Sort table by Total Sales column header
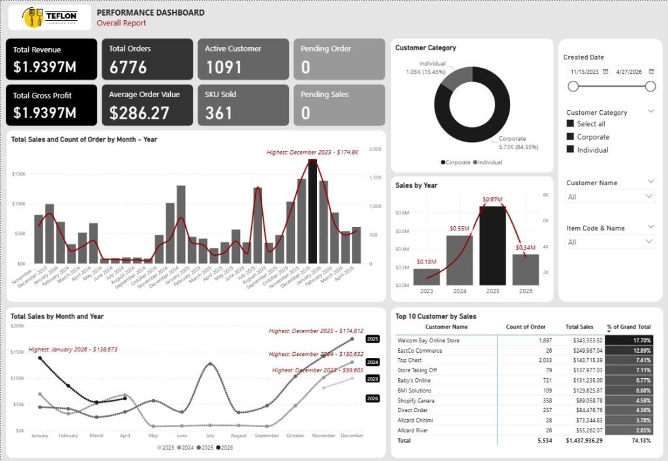The image size is (668, 461). click(579, 327)
